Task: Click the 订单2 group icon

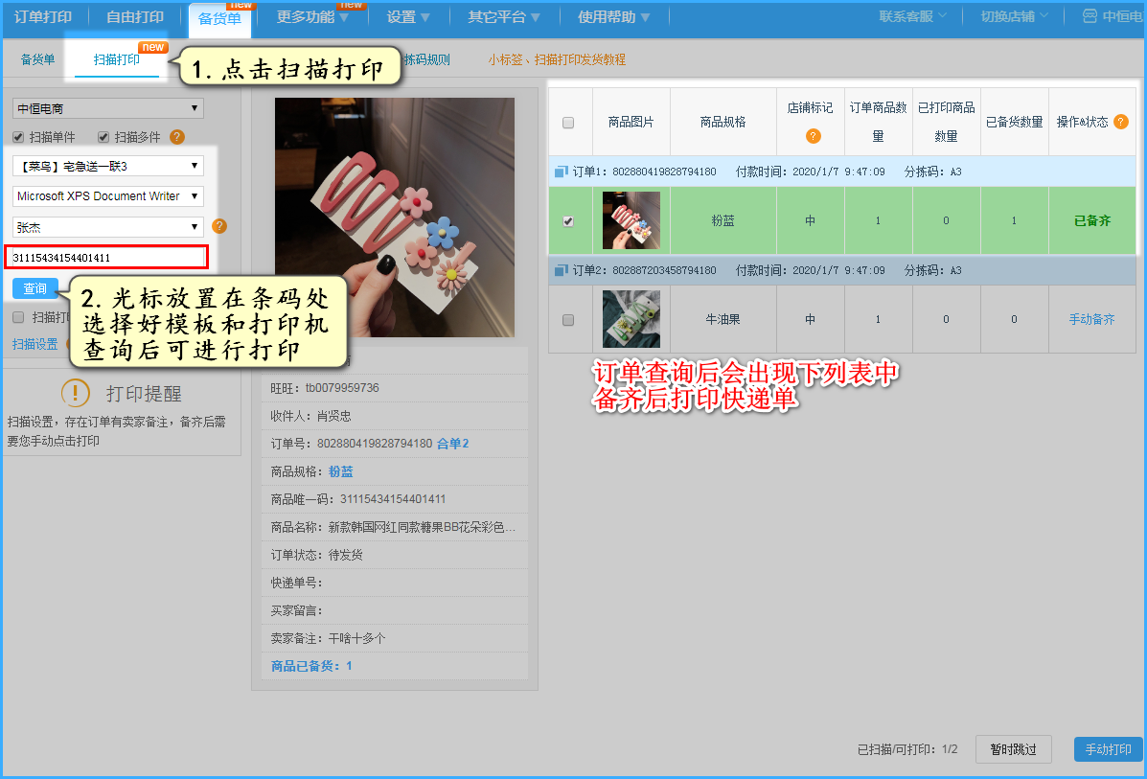Action: (562, 270)
